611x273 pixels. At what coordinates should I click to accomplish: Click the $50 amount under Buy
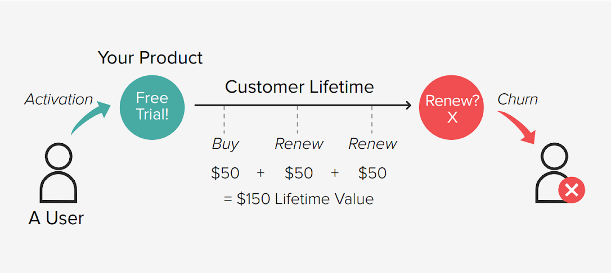pos(225,173)
